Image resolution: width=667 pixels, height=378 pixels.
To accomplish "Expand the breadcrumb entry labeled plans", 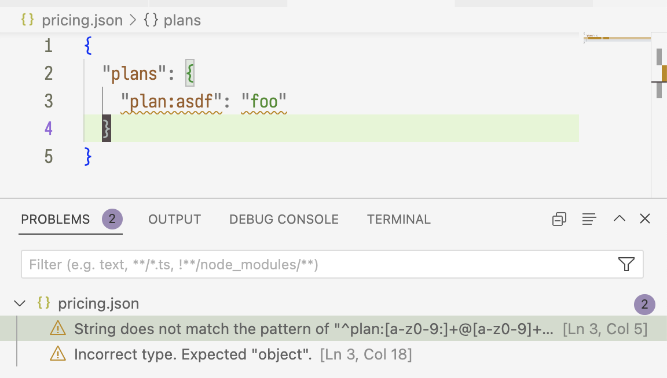I will point(182,20).
